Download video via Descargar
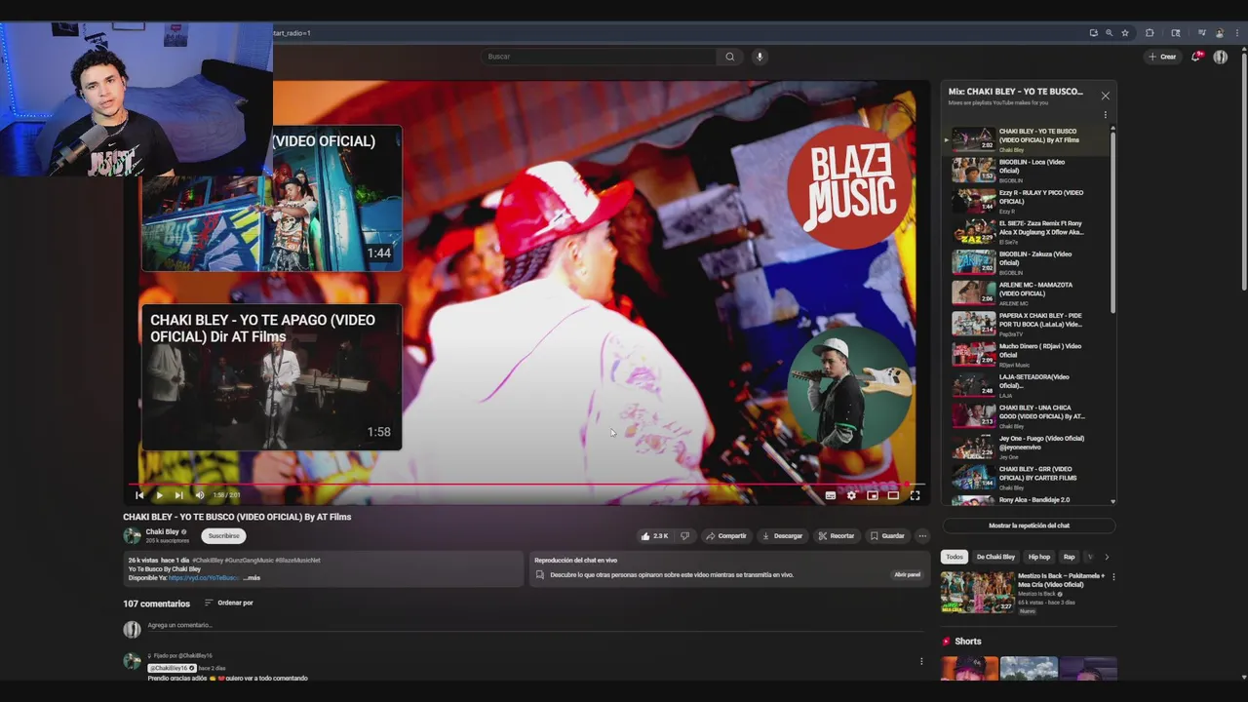Image resolution: width=1248 pixels, height=702 pixels. coord(783,535)
